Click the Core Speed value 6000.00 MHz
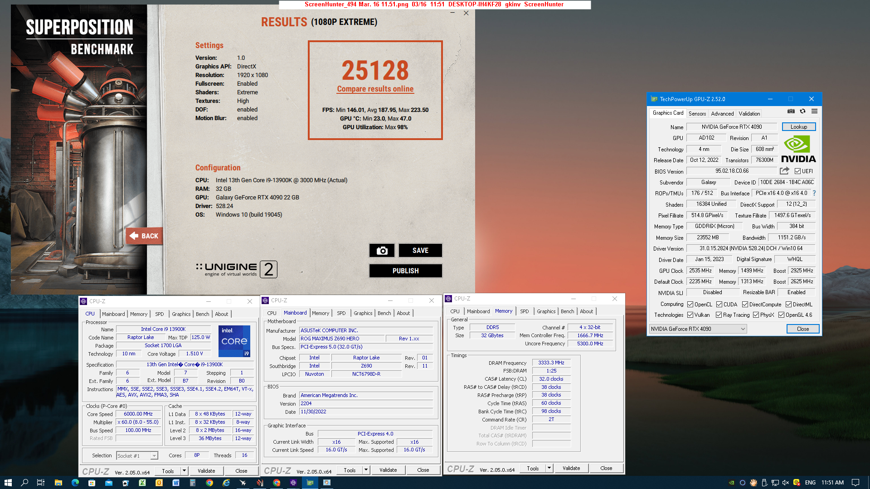The width and height of the screenshot is (870, 489). point(138,414)
